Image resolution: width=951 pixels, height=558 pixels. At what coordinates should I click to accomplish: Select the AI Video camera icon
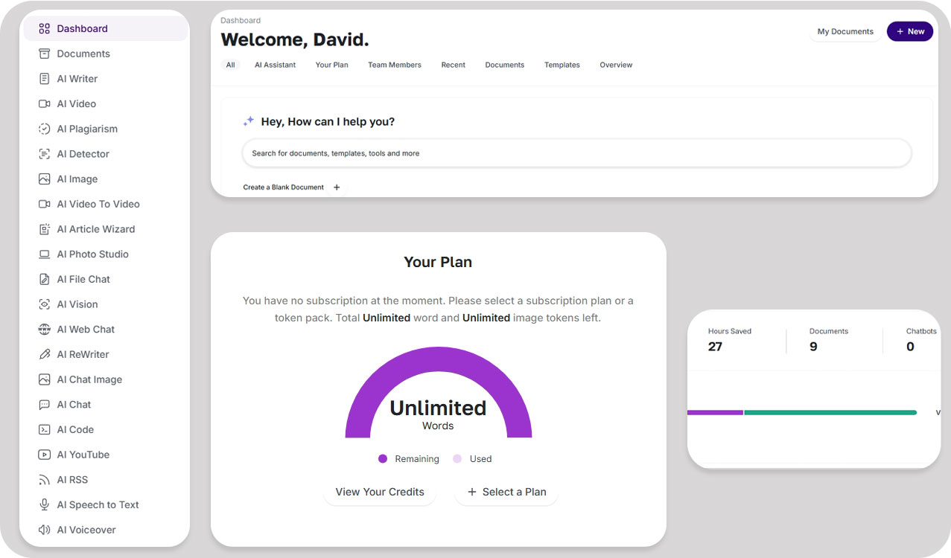[44, 103]
